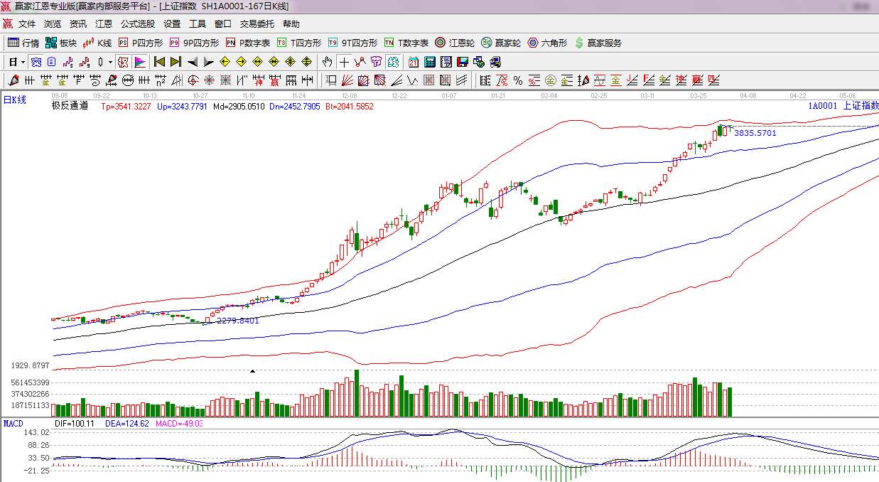Toggle the pink flag chart overlay button

(139, 62)
